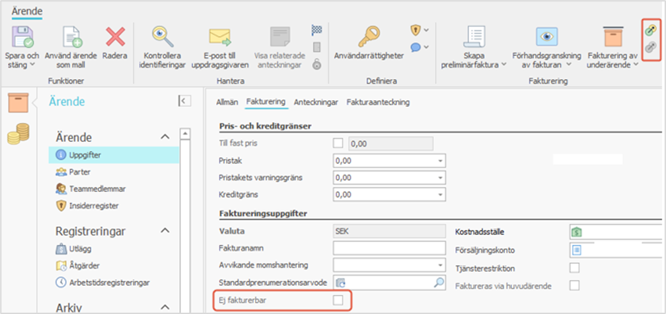Tick the Till fast pris checkbox
Viewport: 666px width, 314px height.
point(338,142)
